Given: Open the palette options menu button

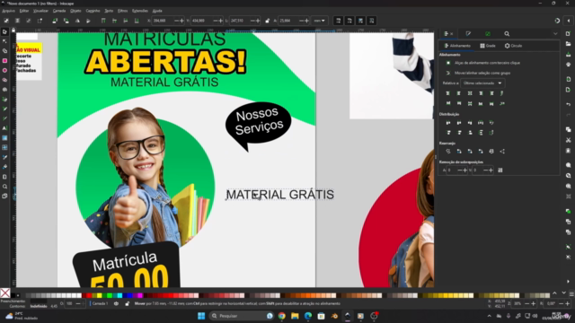Looking at the screenshot, I should coord(571,294).
